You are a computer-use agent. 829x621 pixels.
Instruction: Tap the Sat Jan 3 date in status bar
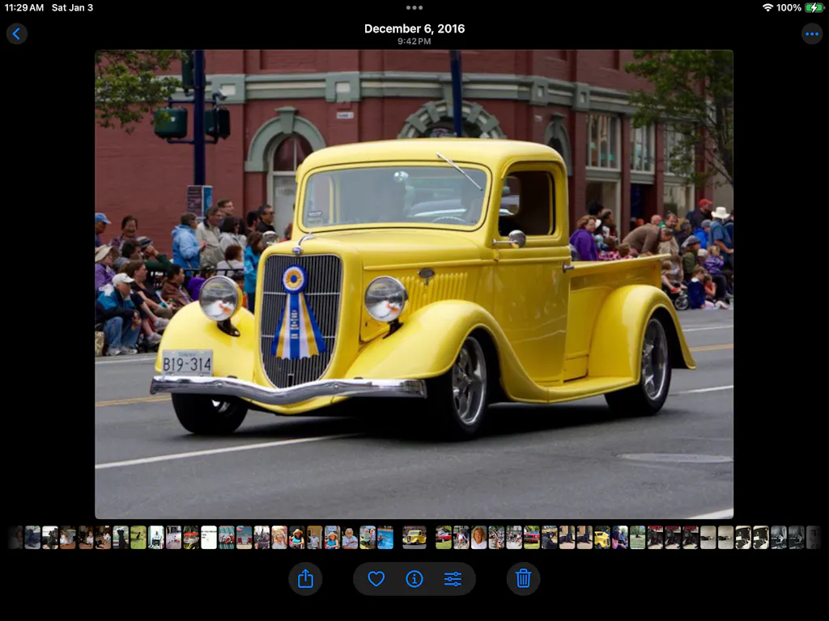[x=73, y=7]
